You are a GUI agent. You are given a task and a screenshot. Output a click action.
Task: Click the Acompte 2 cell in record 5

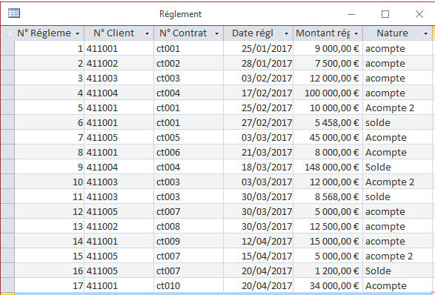(397, 107)
